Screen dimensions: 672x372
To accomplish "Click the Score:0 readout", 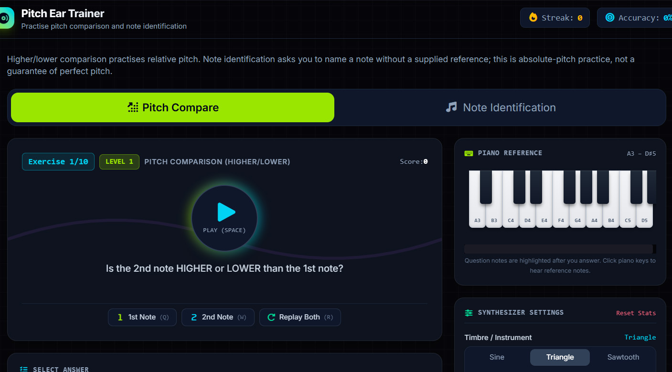I will pyautogui.click(x=414, y=161).
